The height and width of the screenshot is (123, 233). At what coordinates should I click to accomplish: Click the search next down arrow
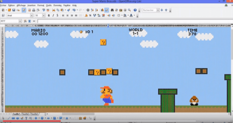(x=162, y=10)
